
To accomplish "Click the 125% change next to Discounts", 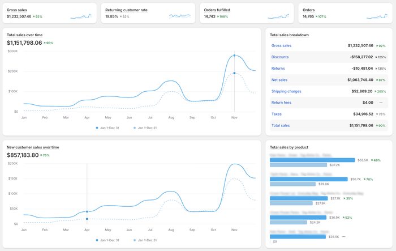I will click(381, 57).
